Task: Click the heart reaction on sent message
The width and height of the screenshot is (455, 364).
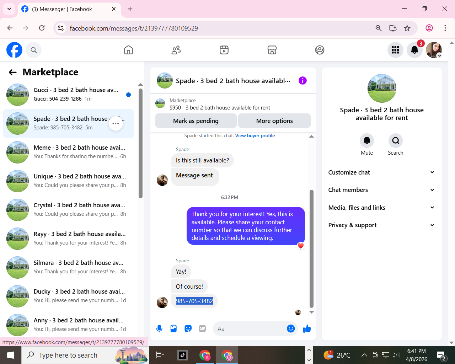Action: [301, 246]
